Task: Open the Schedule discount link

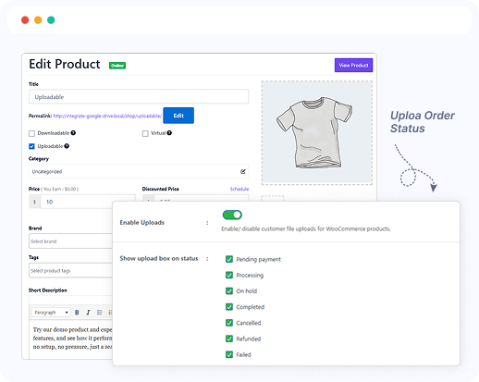Action: click(239, 189)
